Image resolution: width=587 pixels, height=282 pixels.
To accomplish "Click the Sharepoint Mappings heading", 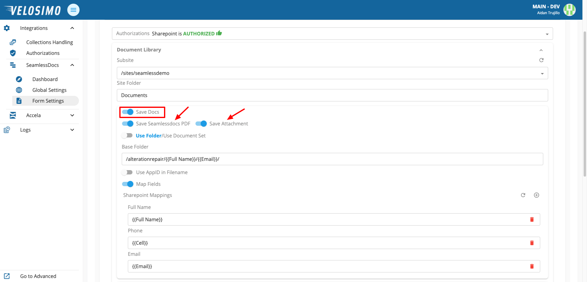I will (148, 195).
